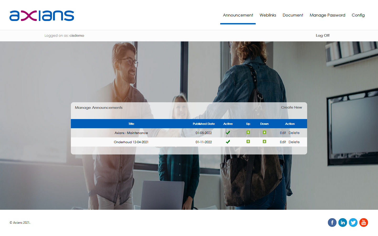The height and width of the screenshot is (236, 378).
Task: Toggle Active status for 'Onderhoud 12-04-2021'
Action: (x=228, y=142)
